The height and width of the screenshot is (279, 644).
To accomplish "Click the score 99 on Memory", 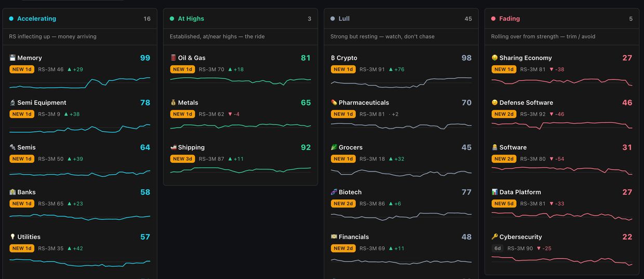I will pos(145,58).
